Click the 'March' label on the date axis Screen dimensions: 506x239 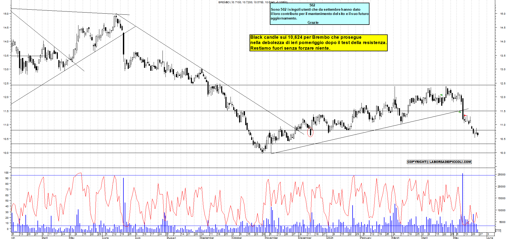click(396, 238)
